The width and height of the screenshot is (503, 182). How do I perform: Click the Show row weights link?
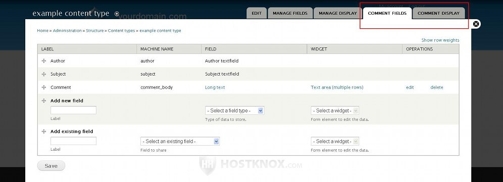440,40
